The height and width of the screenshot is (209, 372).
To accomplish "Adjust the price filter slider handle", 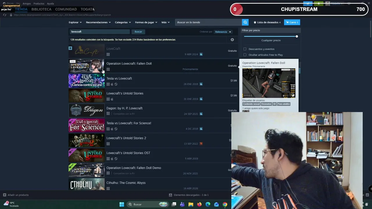I will point(297,36).
